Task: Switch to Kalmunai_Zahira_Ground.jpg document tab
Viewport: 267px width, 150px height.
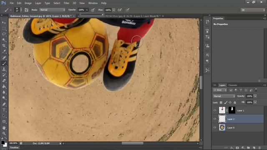Action: click(x=41, y=16)
